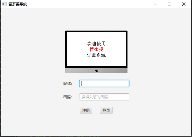Minimize the 管家婆系统 window
The width and height of the screenshot is (192, 137).
click(x=156, y=4)
